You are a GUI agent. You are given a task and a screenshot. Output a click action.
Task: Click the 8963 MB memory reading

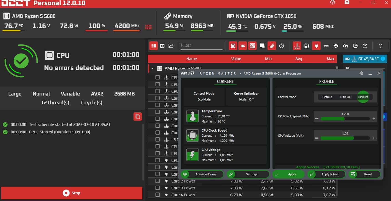click(202, 26)
